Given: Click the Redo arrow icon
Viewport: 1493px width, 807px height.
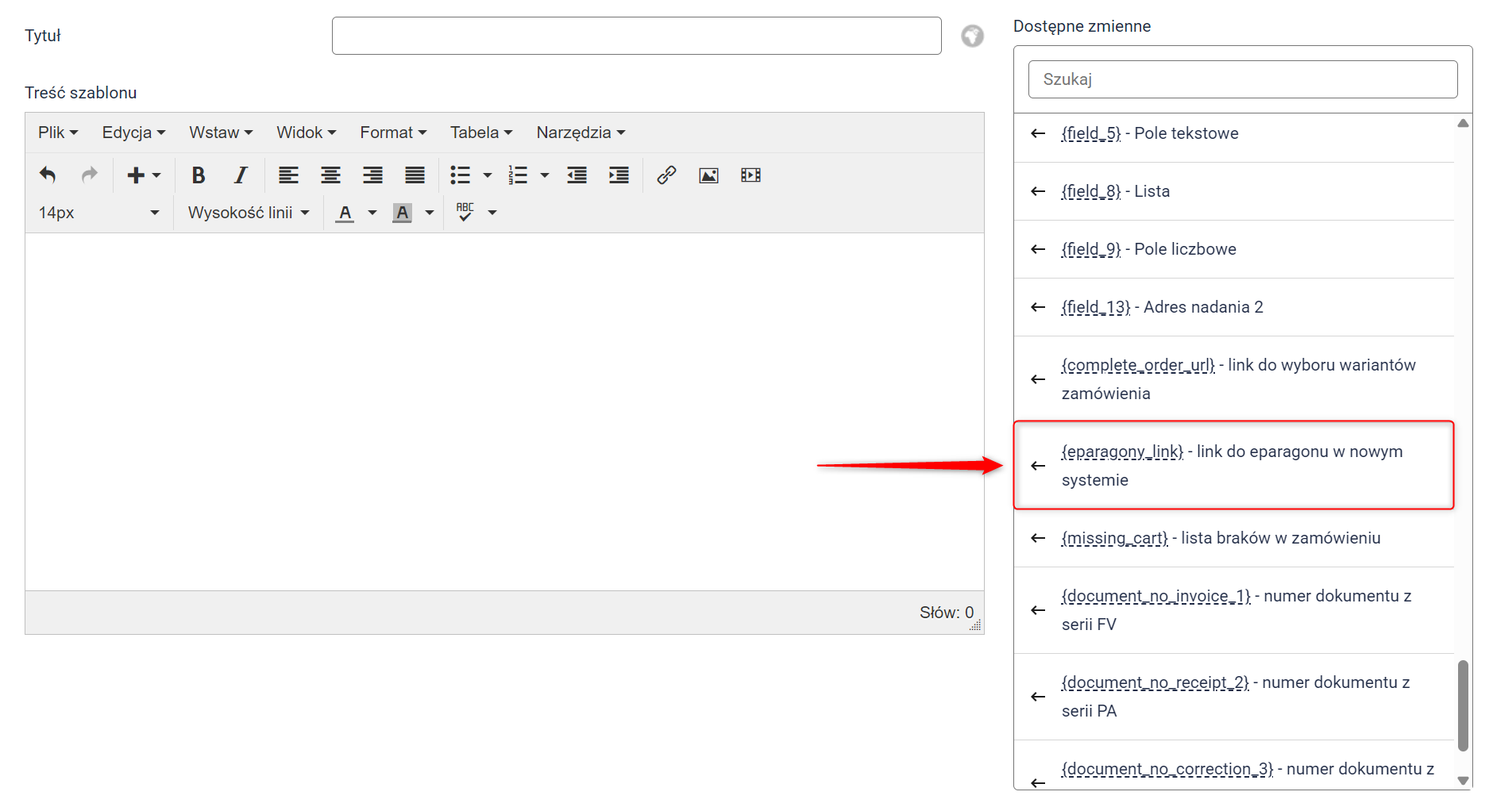Looking at the screenshot, I should 90,175.
